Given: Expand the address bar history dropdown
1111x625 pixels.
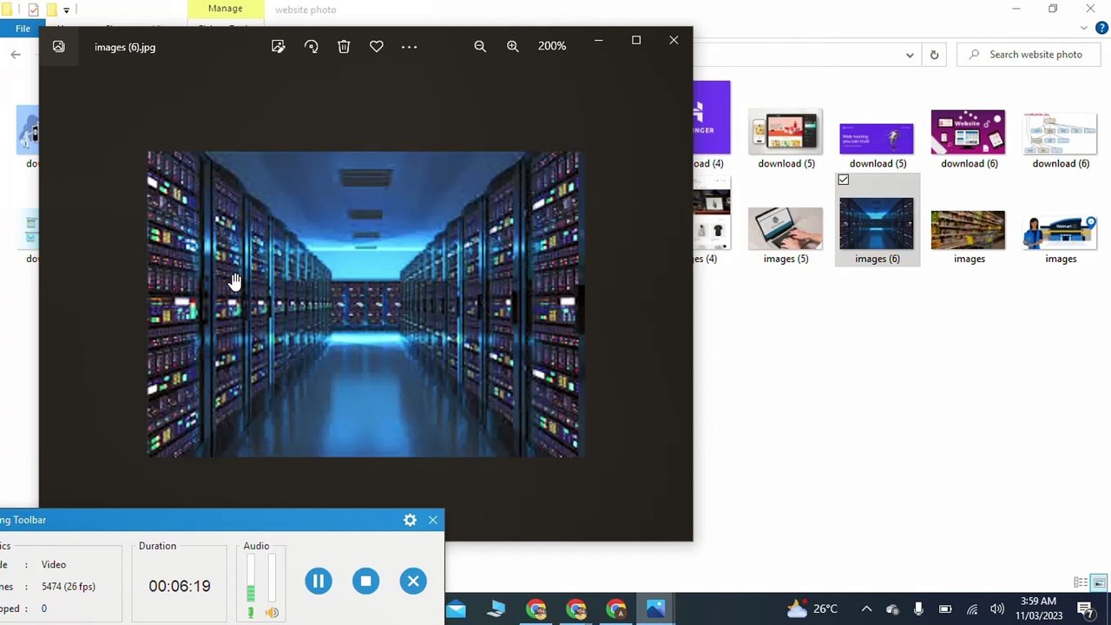Looking at the screenshot, I should [x=910, y=55].
